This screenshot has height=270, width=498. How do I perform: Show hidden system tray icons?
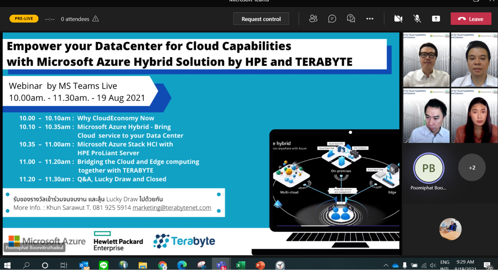386,265
